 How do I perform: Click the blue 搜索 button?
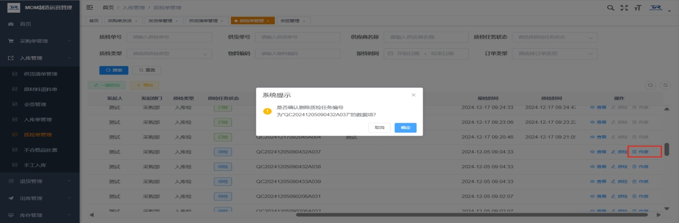click(114, 70)
